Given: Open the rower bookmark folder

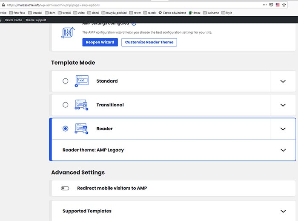Looking at the screenshot, I should pyautogui.click(x=135, y=13).
